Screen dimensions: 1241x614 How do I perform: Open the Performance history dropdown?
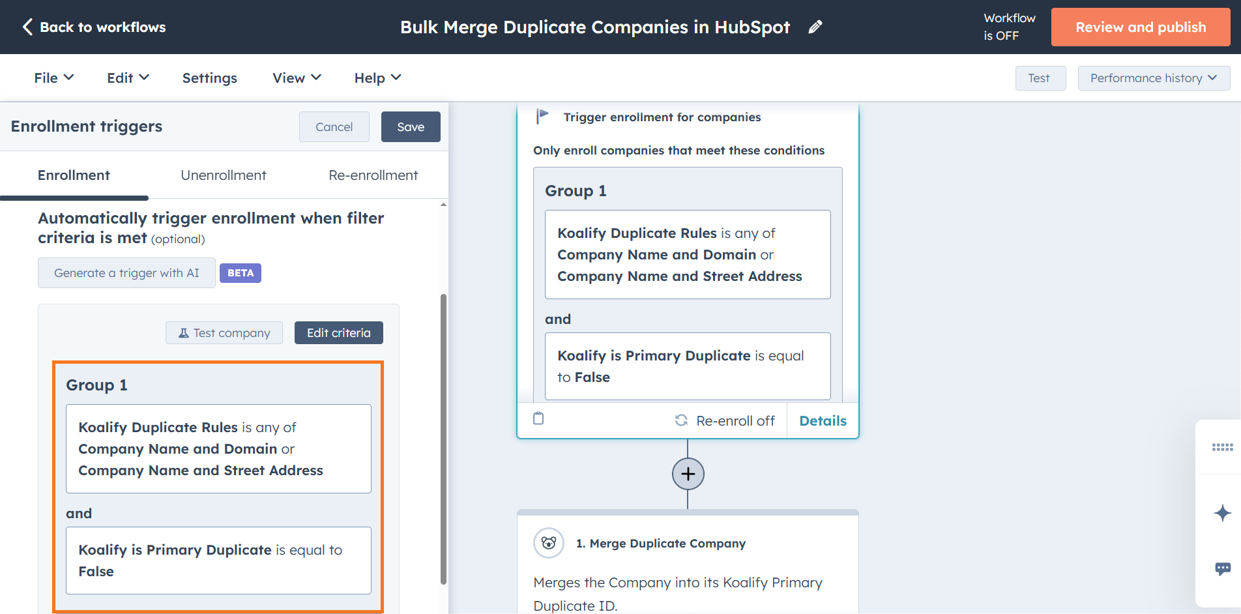point(1153,78)
